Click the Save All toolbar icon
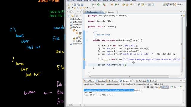191x107 pixels. 78,4
